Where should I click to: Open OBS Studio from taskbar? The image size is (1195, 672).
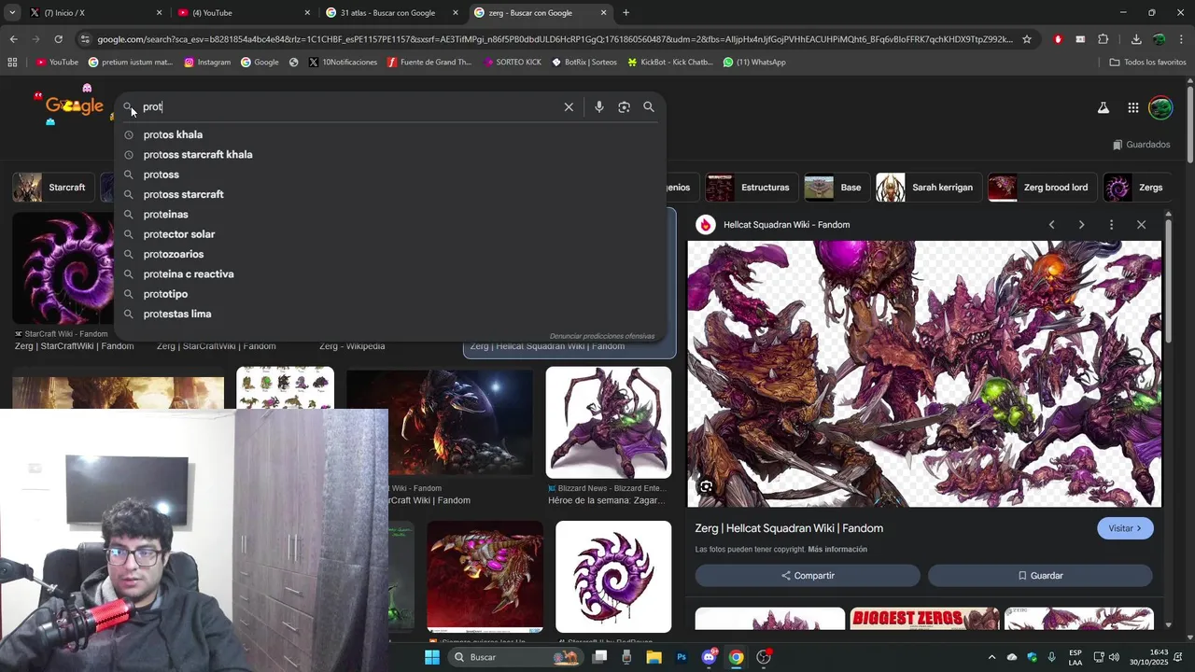click(764, 657)
